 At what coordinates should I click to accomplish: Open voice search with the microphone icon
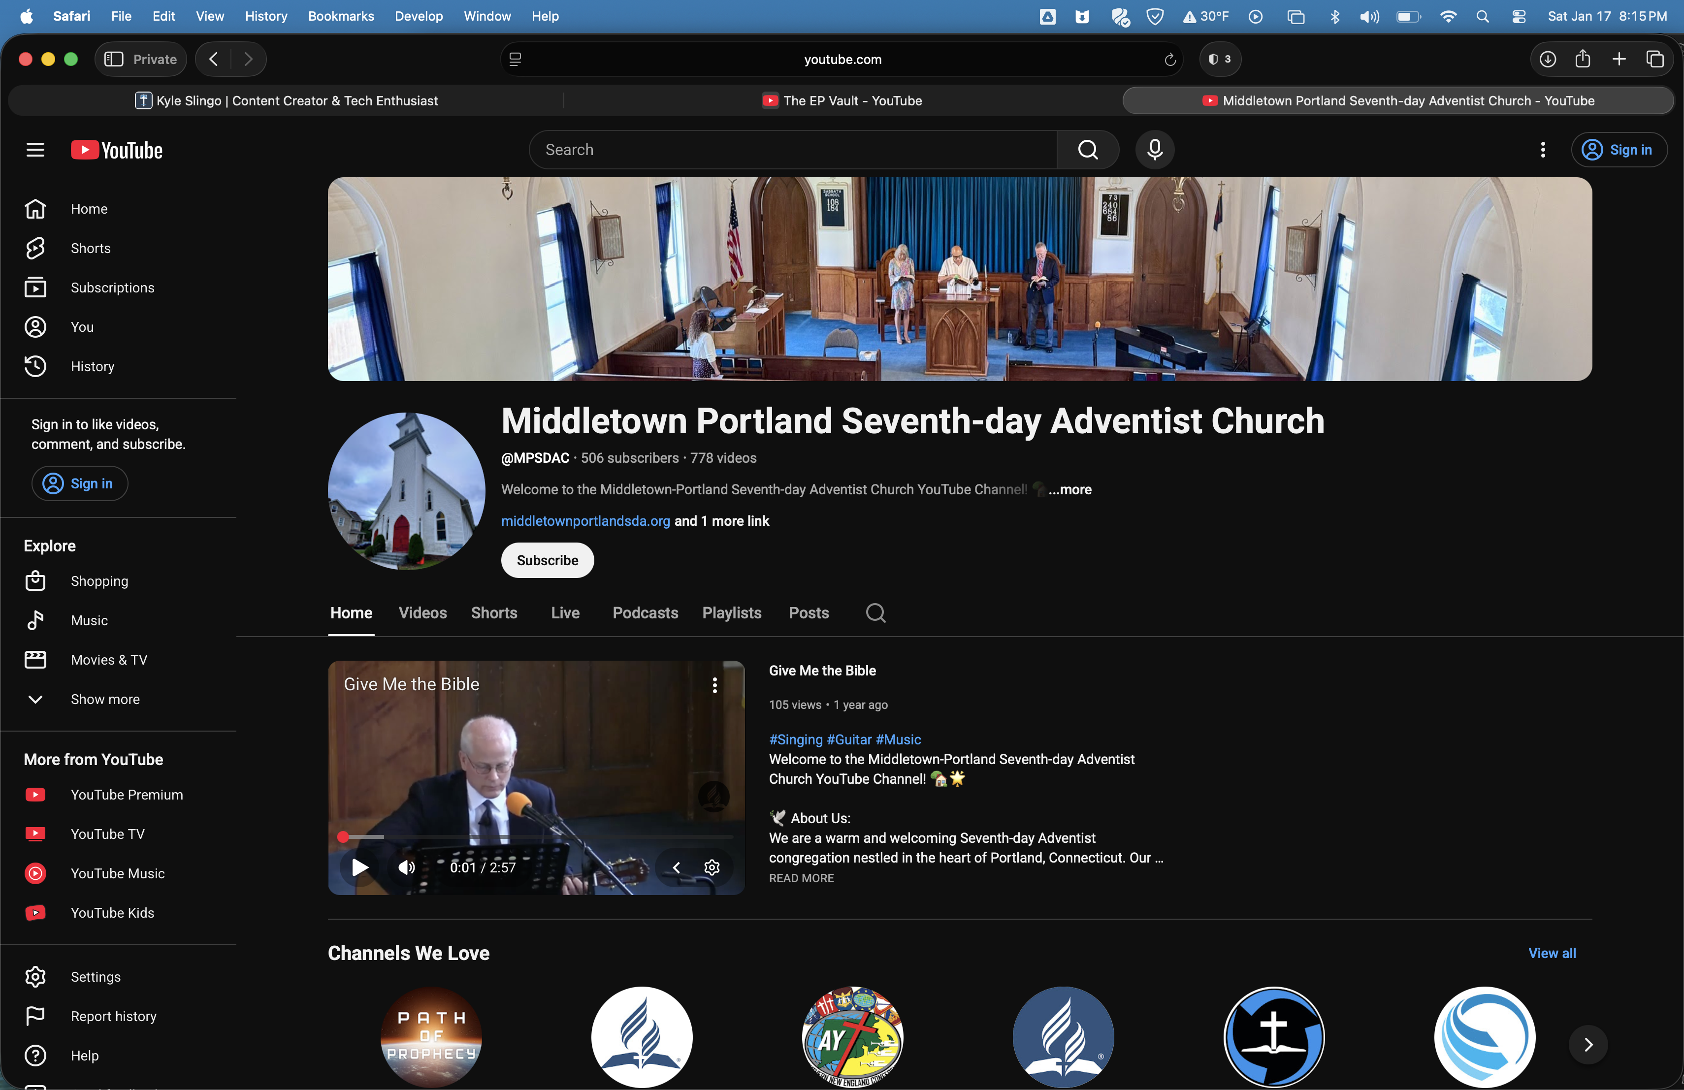(1154, 149)
